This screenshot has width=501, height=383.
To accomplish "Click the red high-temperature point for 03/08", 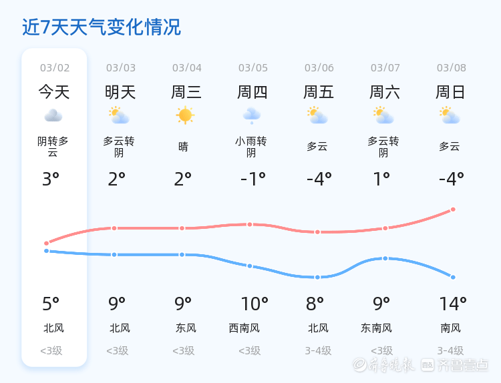I will coord(453,210).
